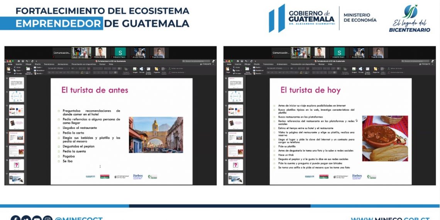The height and width of the screenshot is (220, 440).
Task: Click the save icon in left window's title bar
Action: (23, 61)
